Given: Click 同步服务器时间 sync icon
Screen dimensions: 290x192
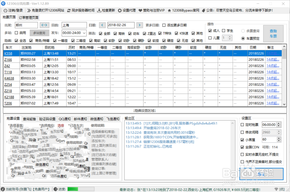Looking at the screenshot, I should click(x=69, y=10).
